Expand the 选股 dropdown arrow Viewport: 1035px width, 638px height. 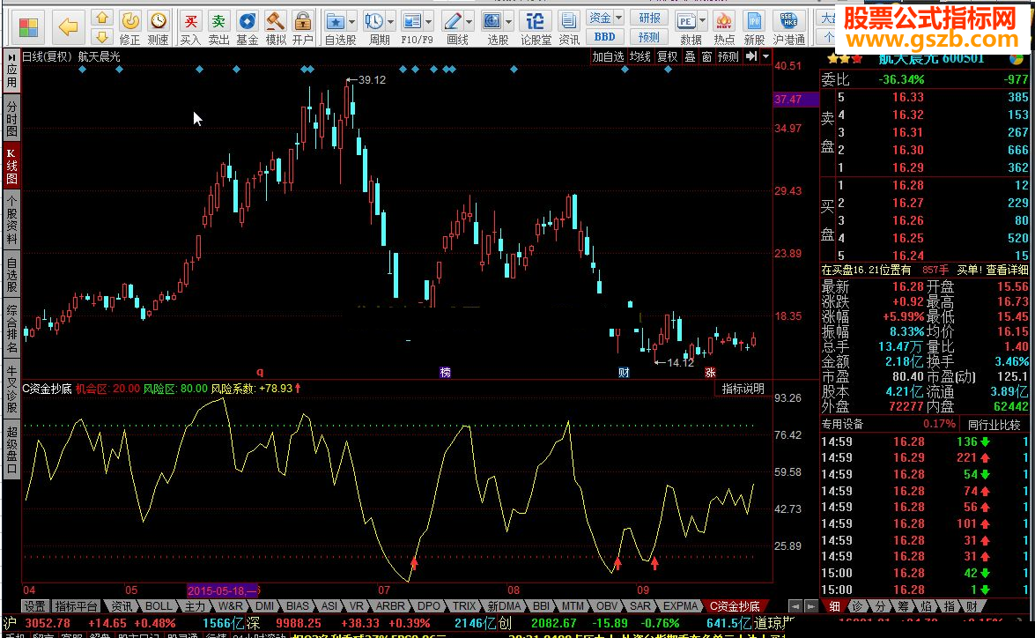tap(508, 22)
